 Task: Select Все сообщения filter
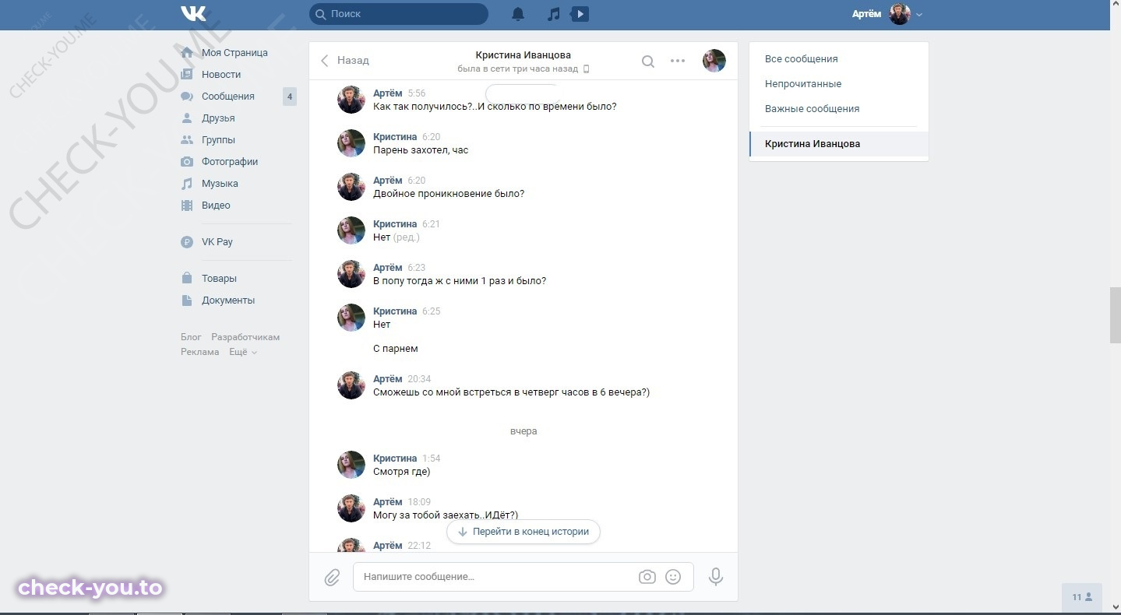(802, 59)
